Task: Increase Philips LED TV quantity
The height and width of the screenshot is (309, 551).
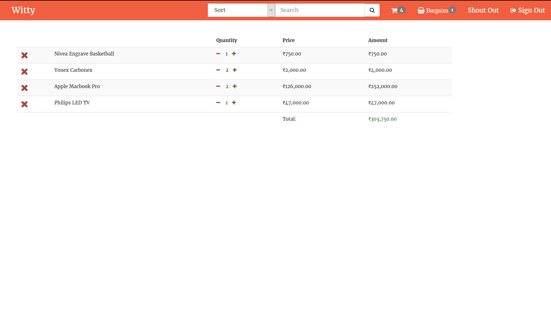Action: pos(234,103)
